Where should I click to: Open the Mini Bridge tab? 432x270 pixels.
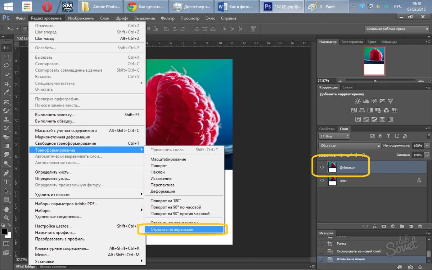(26, 267)
